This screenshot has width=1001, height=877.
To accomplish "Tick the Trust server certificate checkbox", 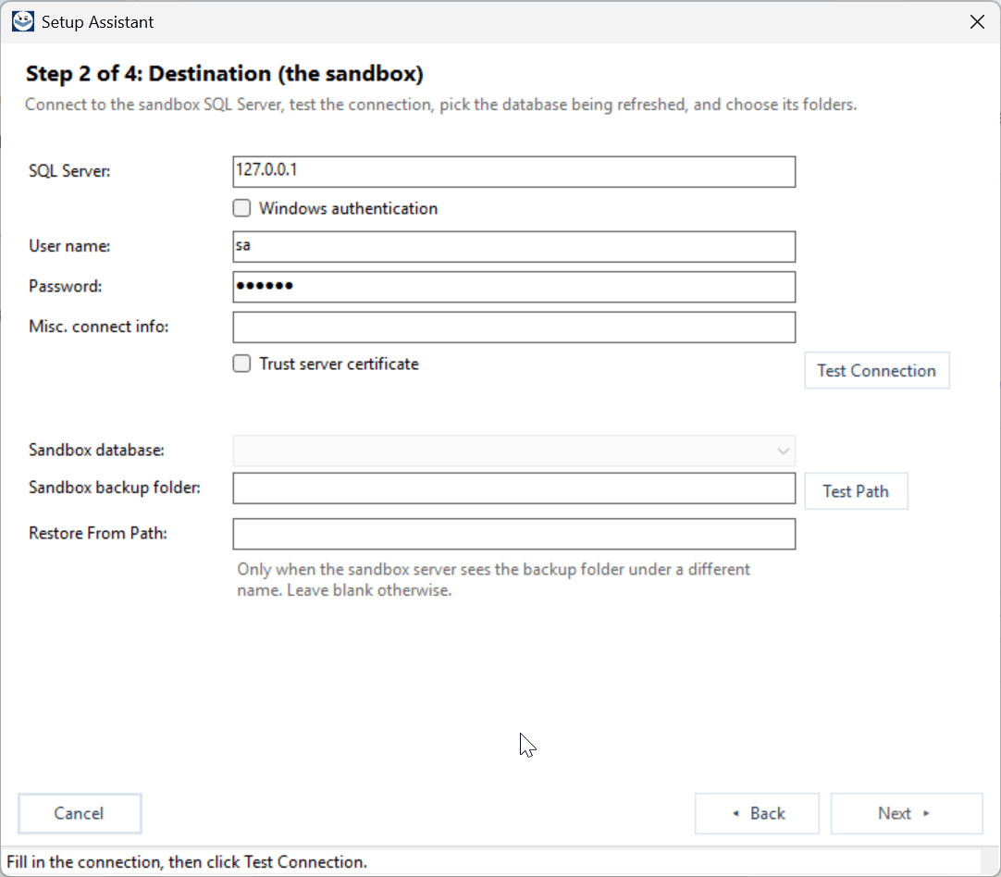I will point(242,364).
